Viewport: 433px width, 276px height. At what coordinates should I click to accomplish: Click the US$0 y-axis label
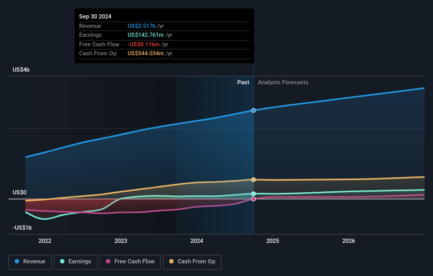pyautogui.click(x=20, y=192)
